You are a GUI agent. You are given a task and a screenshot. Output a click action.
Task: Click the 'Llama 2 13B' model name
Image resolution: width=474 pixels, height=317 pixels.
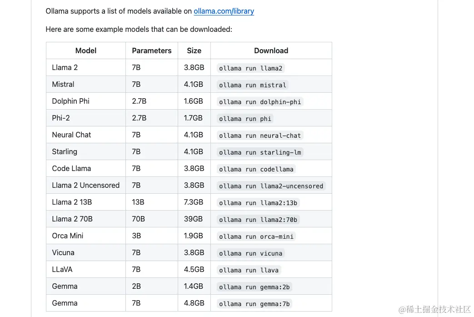(x=72, y=202)
